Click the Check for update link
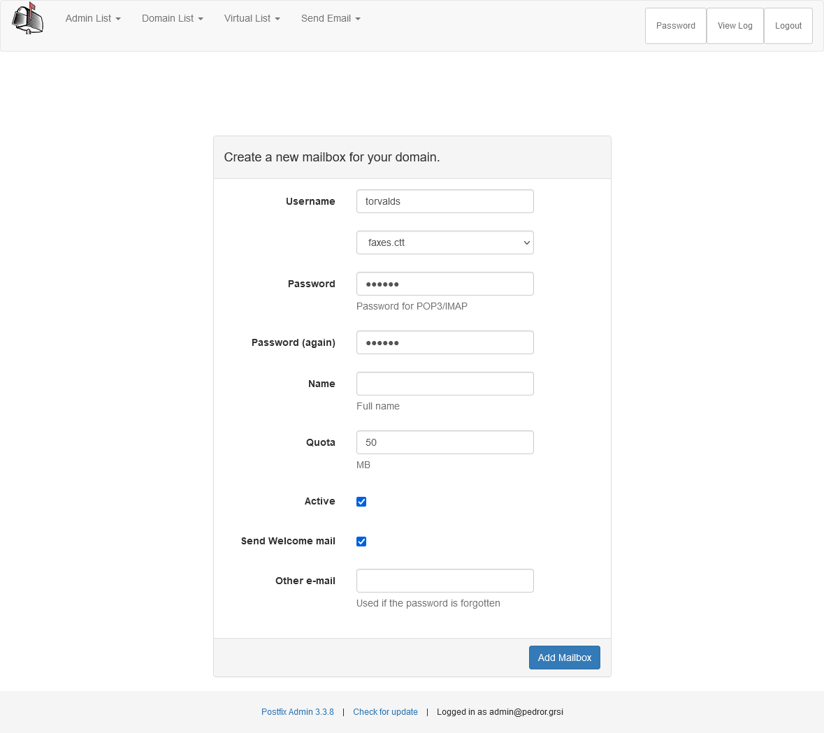The width and height of the screenshot is (824, 733). [x=385, y=711]
